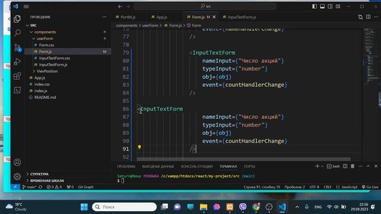Viewport: 381px width, 214px height.
Task: Split the editor to the right
Action: click(368, 17)
